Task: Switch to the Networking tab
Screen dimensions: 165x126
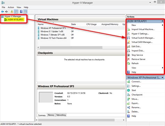Action: 61,115
